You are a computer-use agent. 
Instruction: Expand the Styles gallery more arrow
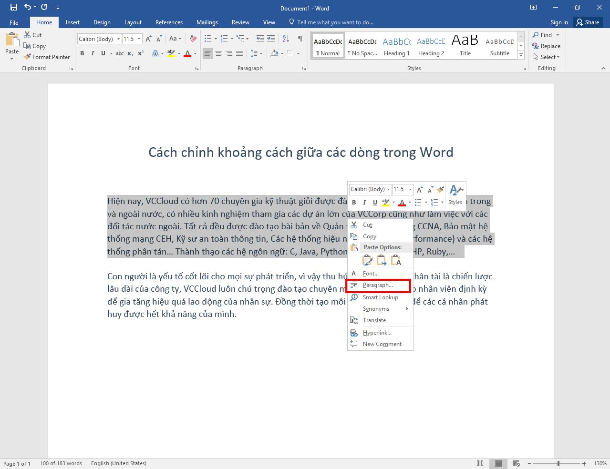click(x=521, y=56)
